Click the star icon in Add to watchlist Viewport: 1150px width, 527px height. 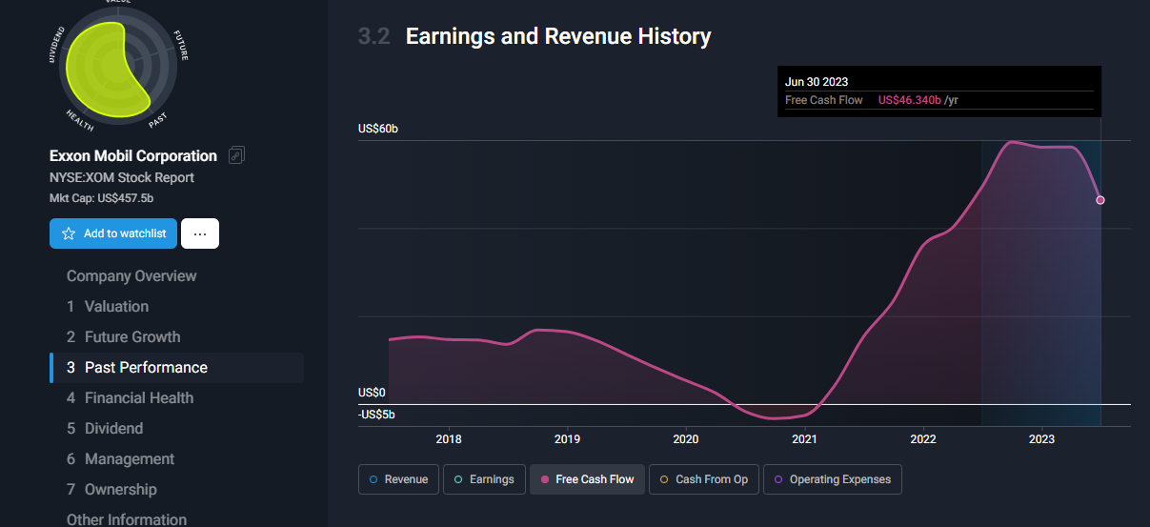(69, 233)
